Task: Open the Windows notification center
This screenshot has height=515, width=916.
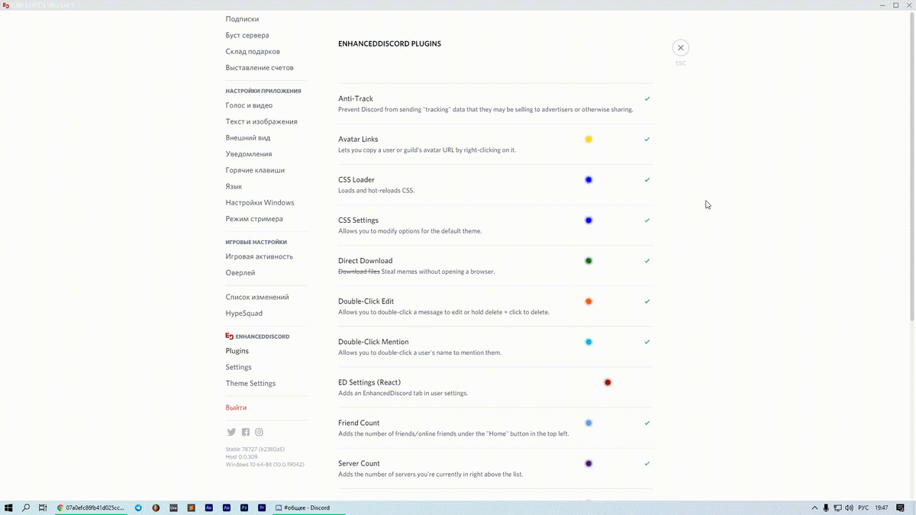Action: click(x=900, y=507)
